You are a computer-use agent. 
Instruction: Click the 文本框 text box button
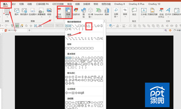pyautogui.click(x=144, y=12)
